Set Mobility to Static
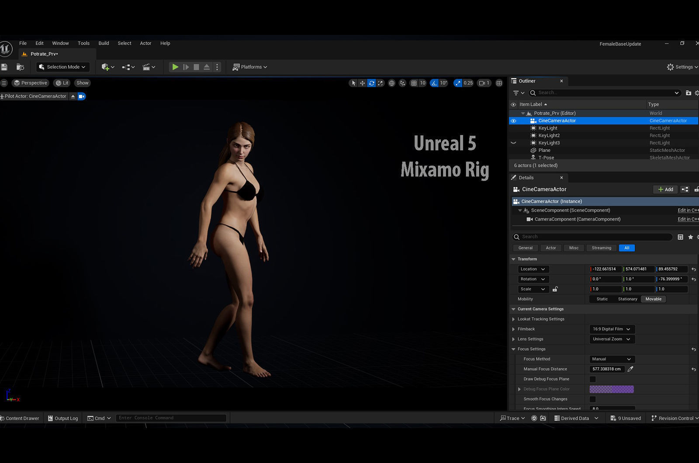The height and width of the screenshot is (463, 699). point(602,299)
